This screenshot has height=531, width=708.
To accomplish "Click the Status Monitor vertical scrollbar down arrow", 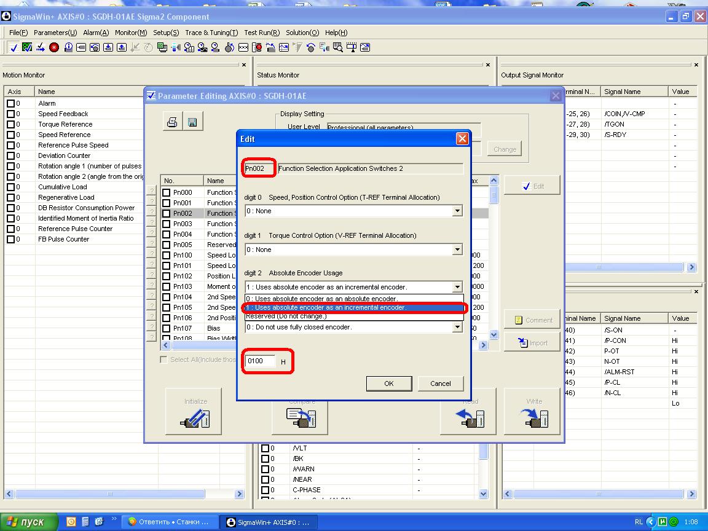I will click(x=483, y=494).
